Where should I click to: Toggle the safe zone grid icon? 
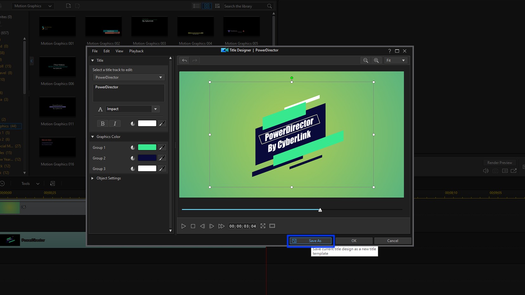(x=272, y=226)
